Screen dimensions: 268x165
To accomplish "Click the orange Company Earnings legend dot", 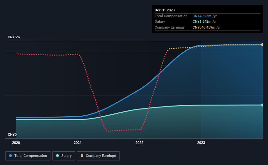I will 82,156.
